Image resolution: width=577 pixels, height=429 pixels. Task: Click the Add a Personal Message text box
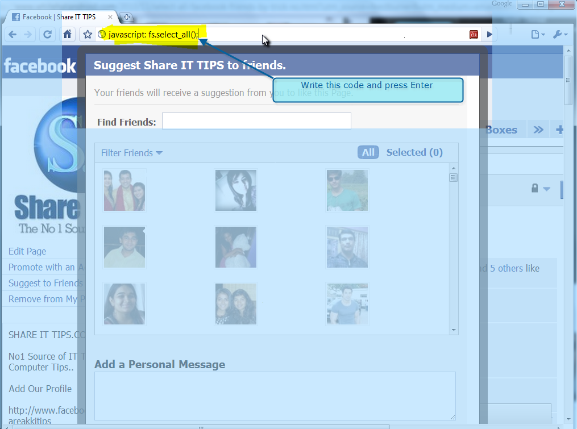coord(275,396)
